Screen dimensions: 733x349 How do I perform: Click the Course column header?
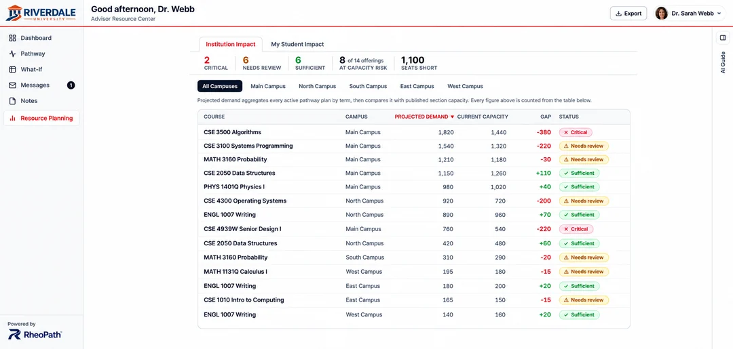coord(214,117)
